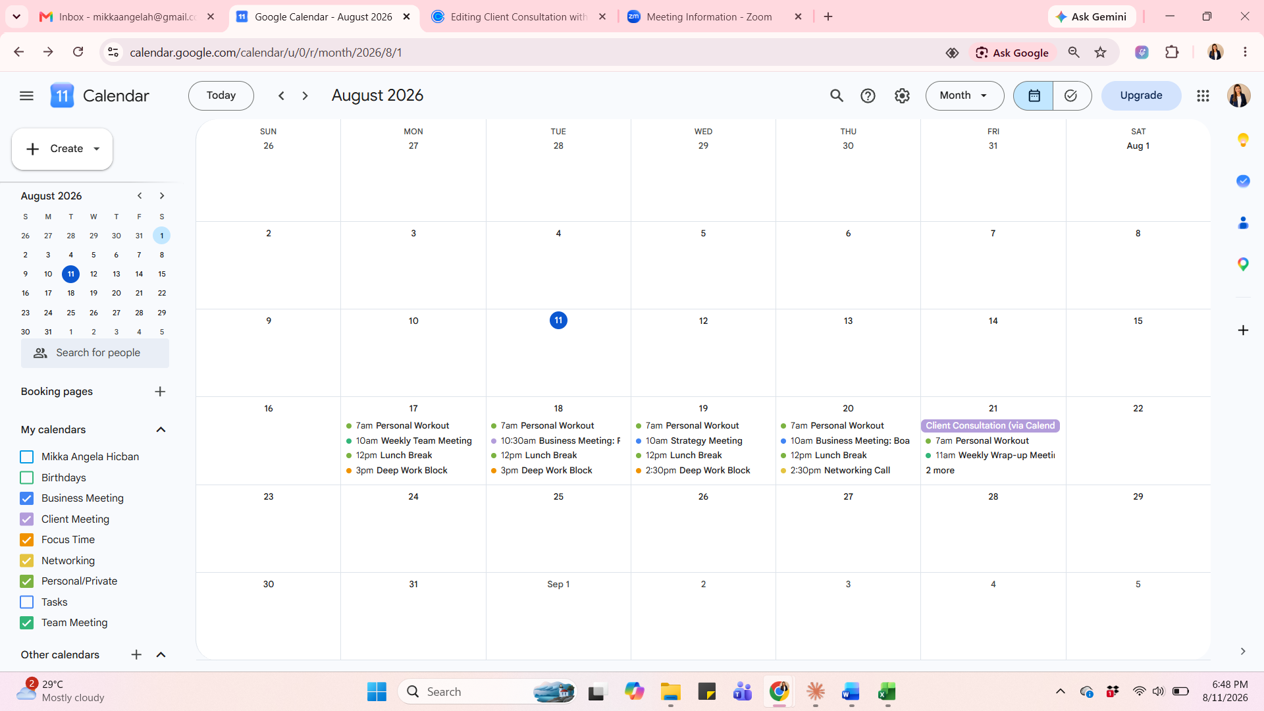Switch to the Calendar view icon
Image resolution: width=1264 pixels, height=711 pixels.
1034,96
